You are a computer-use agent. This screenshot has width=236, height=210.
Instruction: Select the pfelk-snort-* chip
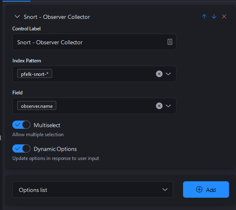[34, 73]
